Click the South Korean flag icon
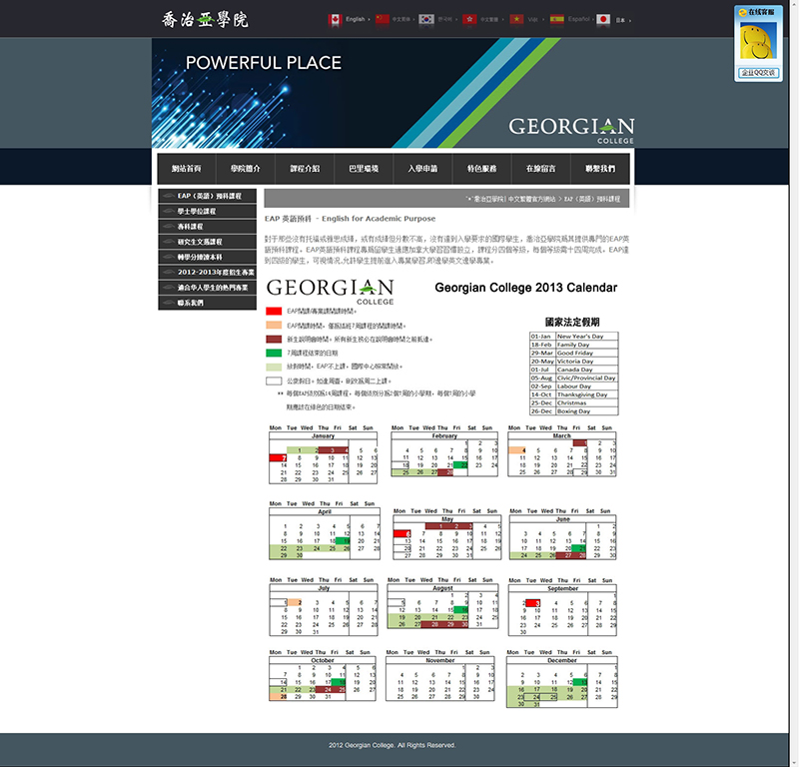This screenshot has width=799, height=767. (x=426, y=19)
